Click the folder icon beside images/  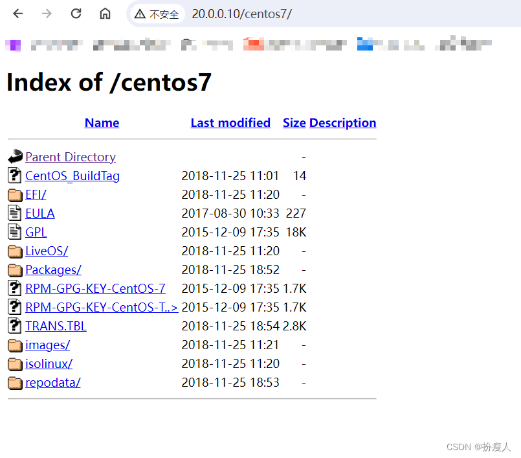(x=15, y=345)
